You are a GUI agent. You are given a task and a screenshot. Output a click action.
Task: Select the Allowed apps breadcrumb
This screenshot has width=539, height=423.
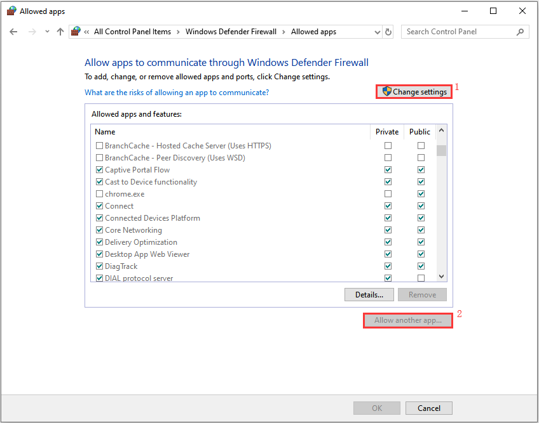[x=313, y=32]
